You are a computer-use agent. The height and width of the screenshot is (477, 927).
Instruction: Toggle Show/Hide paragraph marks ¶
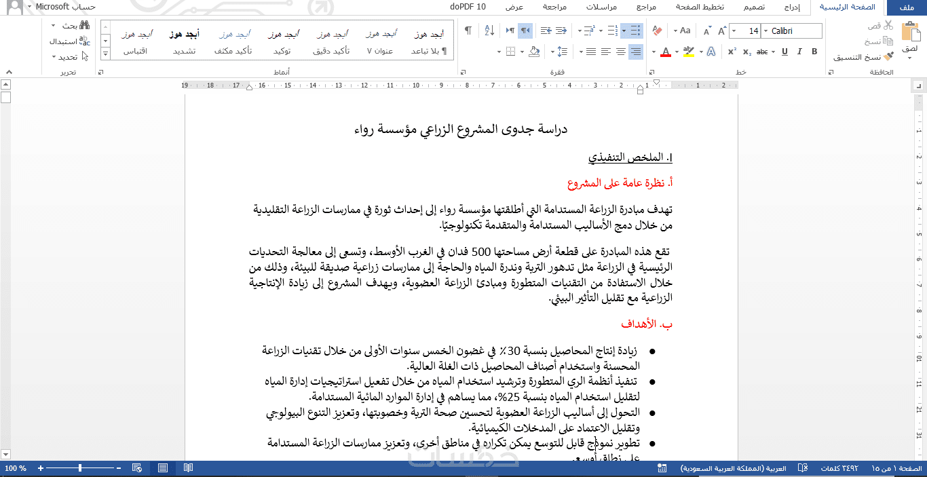(468, 31)
